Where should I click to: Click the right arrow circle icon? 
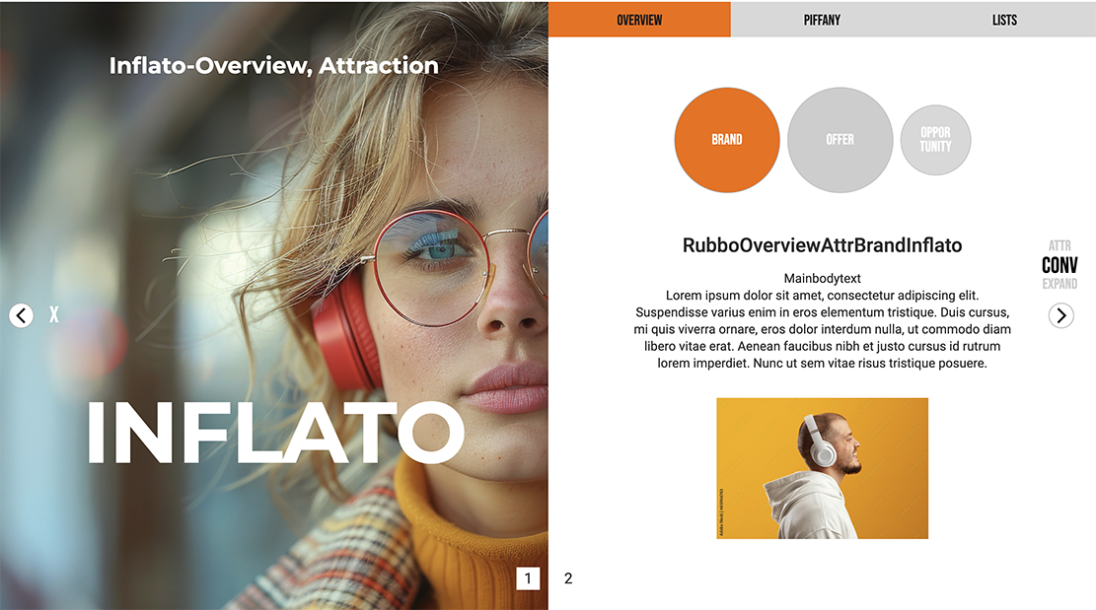click(x=1061, y=315)
